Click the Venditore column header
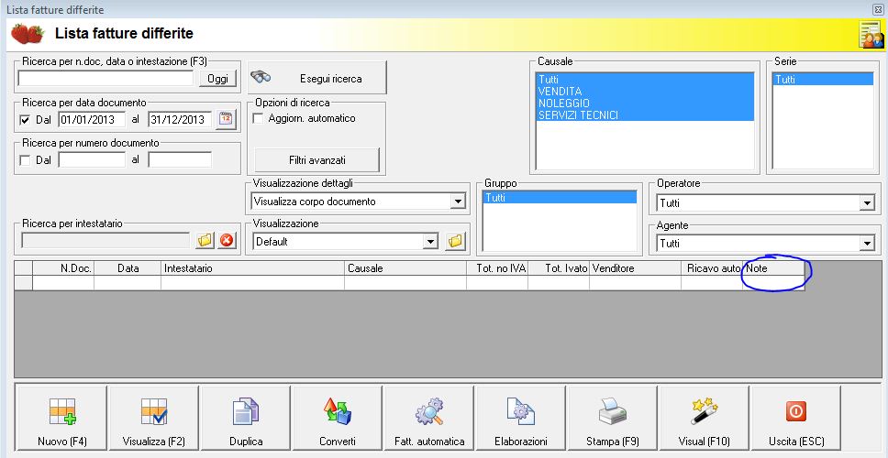 tap(635, 268)
